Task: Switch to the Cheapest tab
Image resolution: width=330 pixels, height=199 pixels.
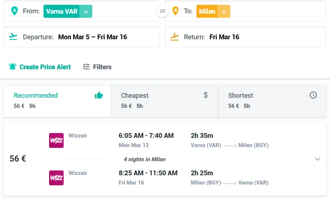Action: click(x=164, y=101)
